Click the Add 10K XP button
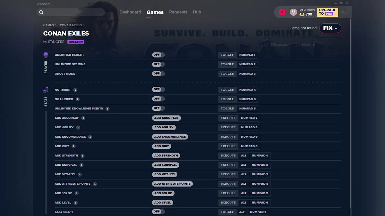The image size is (385, 216). 163,193
